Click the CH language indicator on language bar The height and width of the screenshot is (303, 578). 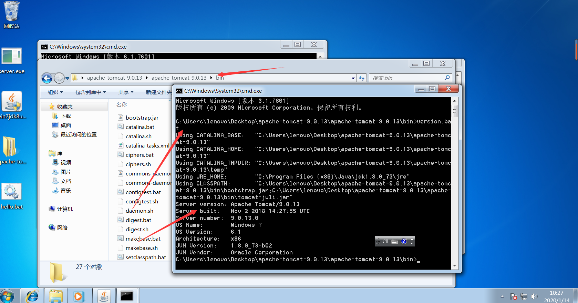tap(385, 241)
